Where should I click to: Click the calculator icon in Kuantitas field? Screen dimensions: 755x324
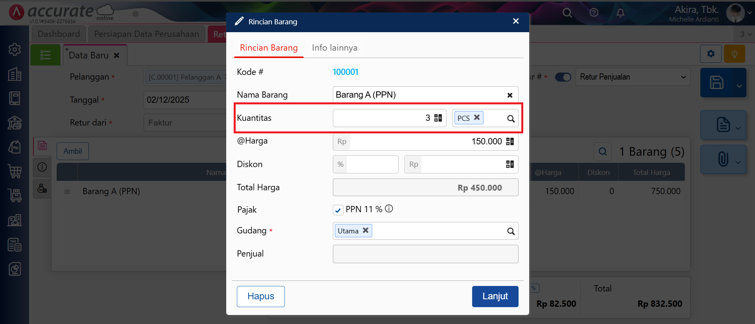tap(438, 118)
